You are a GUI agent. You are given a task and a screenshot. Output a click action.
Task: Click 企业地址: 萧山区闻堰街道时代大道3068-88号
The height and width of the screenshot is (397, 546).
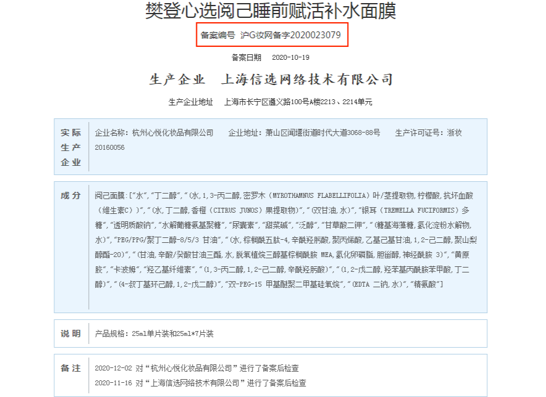coord(304,133)
